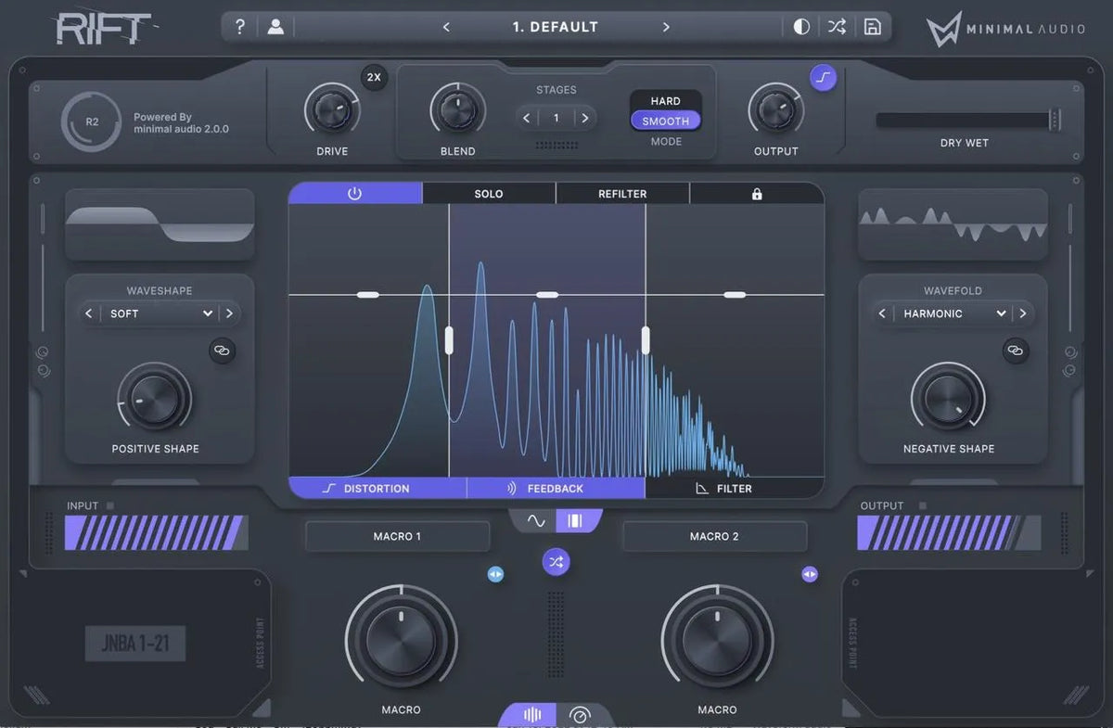The image size is (1113, 728).
Task: Click the user account icon
Action: 275,26
